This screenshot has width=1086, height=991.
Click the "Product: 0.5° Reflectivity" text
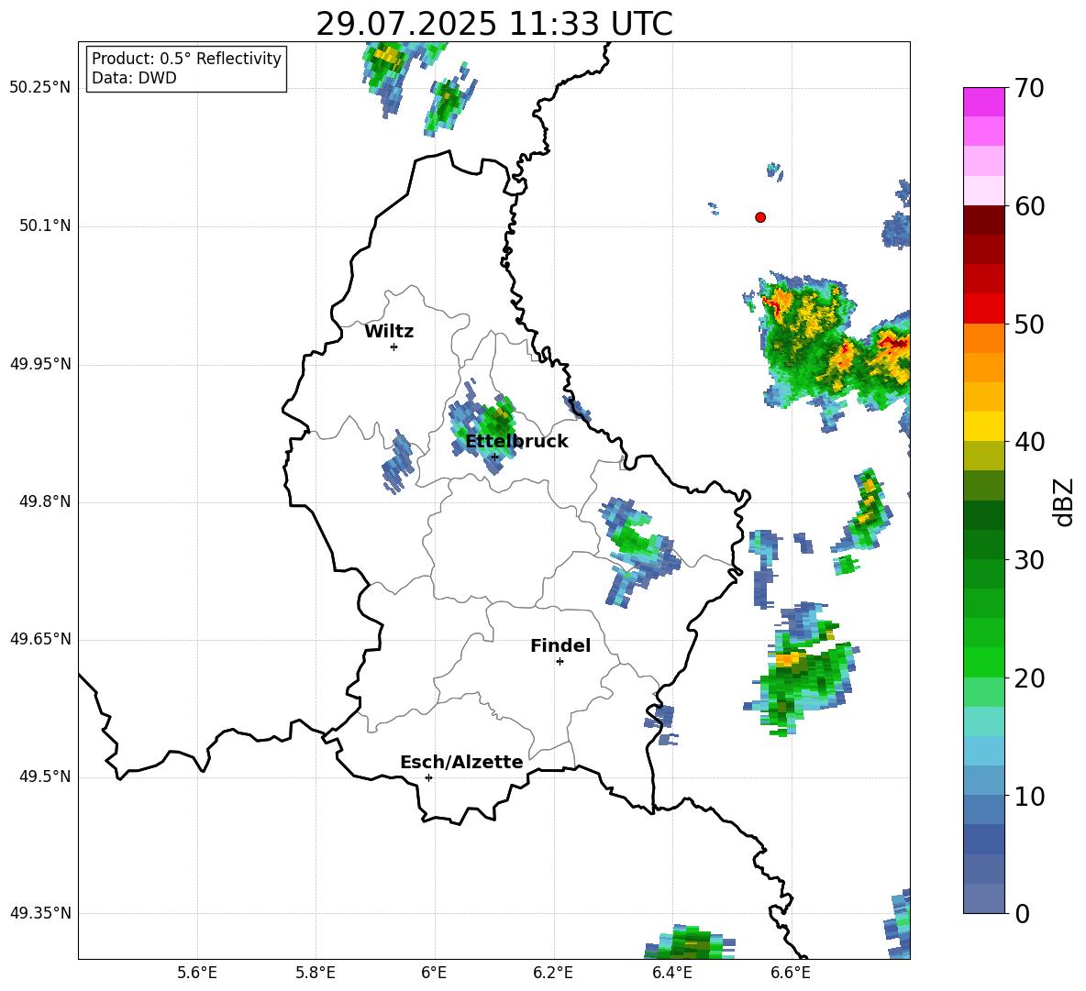coord(186,59)
